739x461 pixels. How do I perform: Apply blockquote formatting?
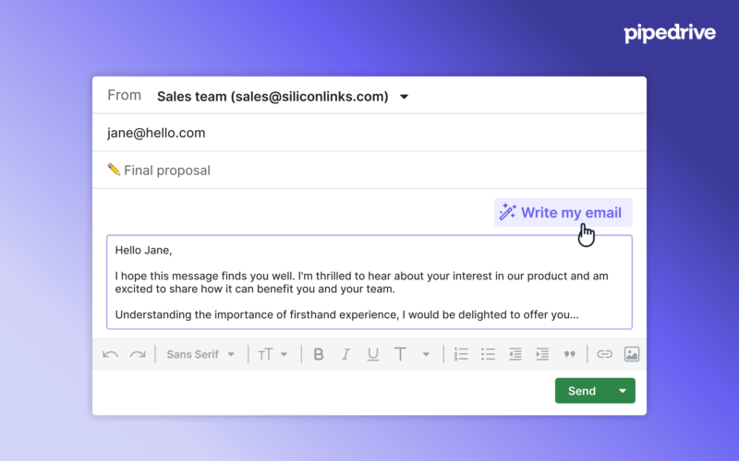click(570, 354)
